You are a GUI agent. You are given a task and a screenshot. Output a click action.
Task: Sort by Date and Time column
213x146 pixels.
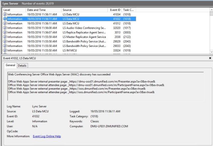43,10
